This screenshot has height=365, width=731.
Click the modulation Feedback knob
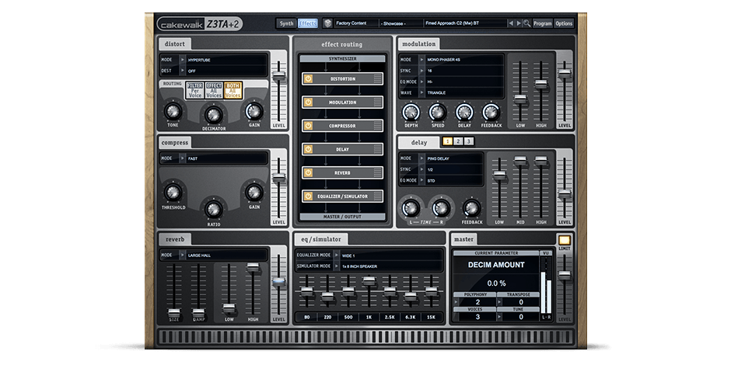pyautogui.click(x=491, y=112)
